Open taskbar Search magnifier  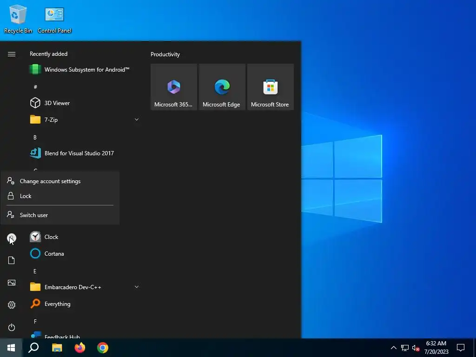tap(33, 348)
